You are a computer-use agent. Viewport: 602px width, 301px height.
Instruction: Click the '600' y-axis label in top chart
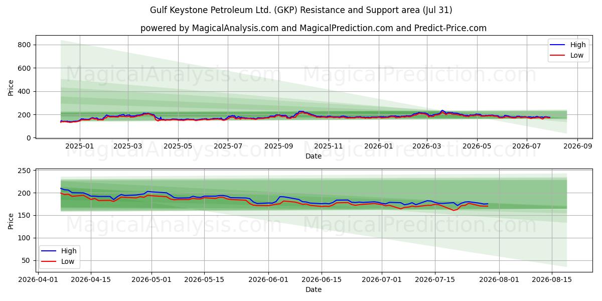(x=25, y=68)
